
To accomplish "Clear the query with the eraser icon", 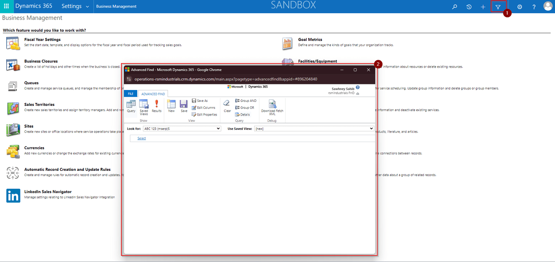I will [x=227, y=106].
